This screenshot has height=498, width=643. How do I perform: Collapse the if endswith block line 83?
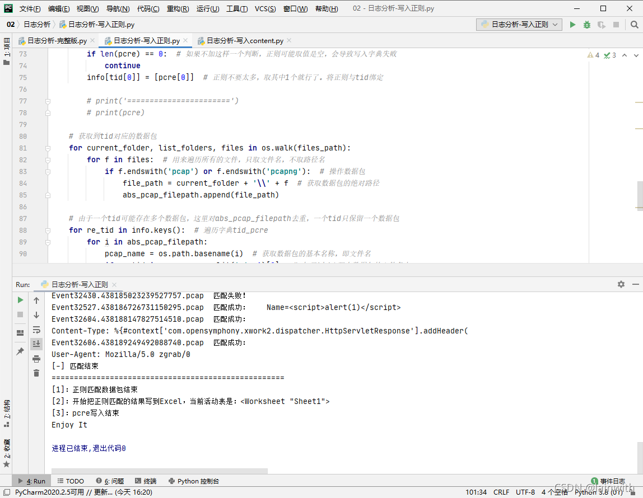[48, 172]
